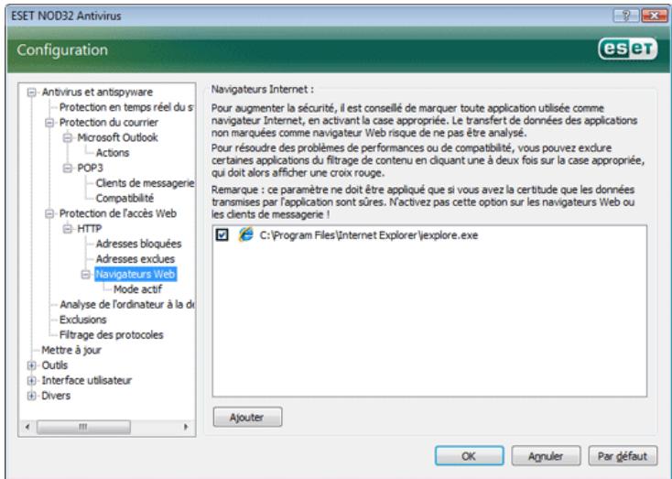672x479 pixels.
Task: Click the Ajouter button
Action: (247, 417)
